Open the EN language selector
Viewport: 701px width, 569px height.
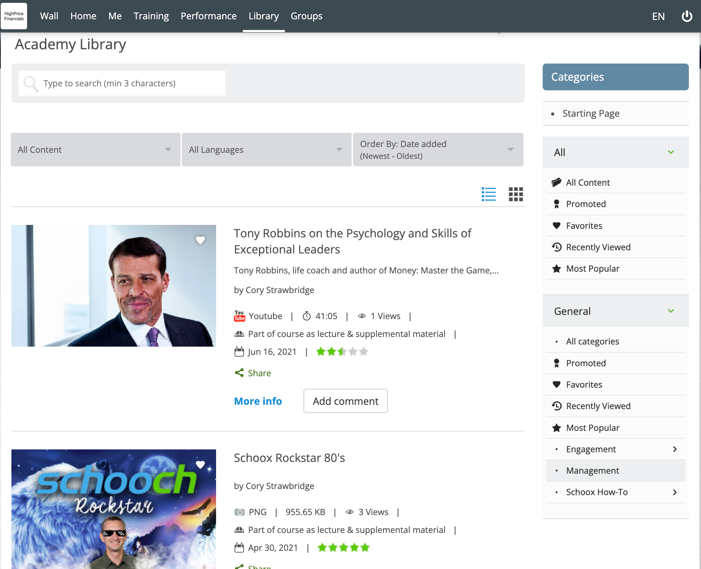(658, 16)
